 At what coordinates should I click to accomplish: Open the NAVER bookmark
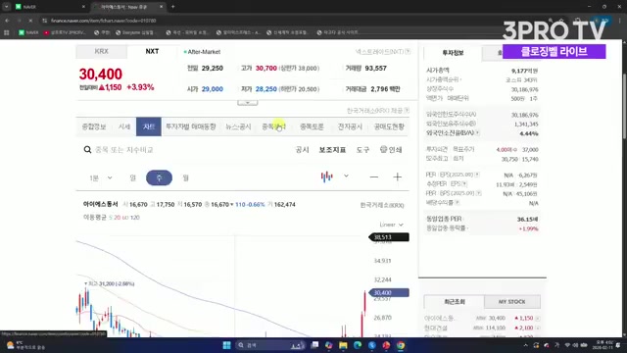[x=28, y=32]
